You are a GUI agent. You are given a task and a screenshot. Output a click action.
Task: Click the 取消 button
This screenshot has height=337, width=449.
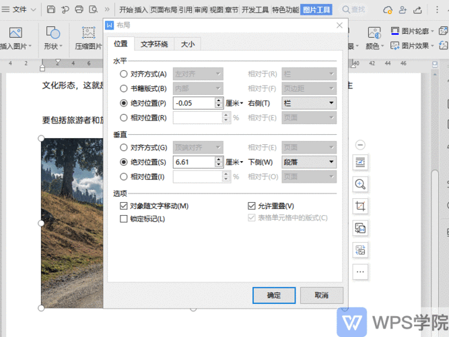click(x=322, y=295)
